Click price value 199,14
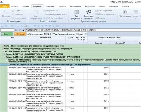141x112 pixels. [x=106, y=74]
